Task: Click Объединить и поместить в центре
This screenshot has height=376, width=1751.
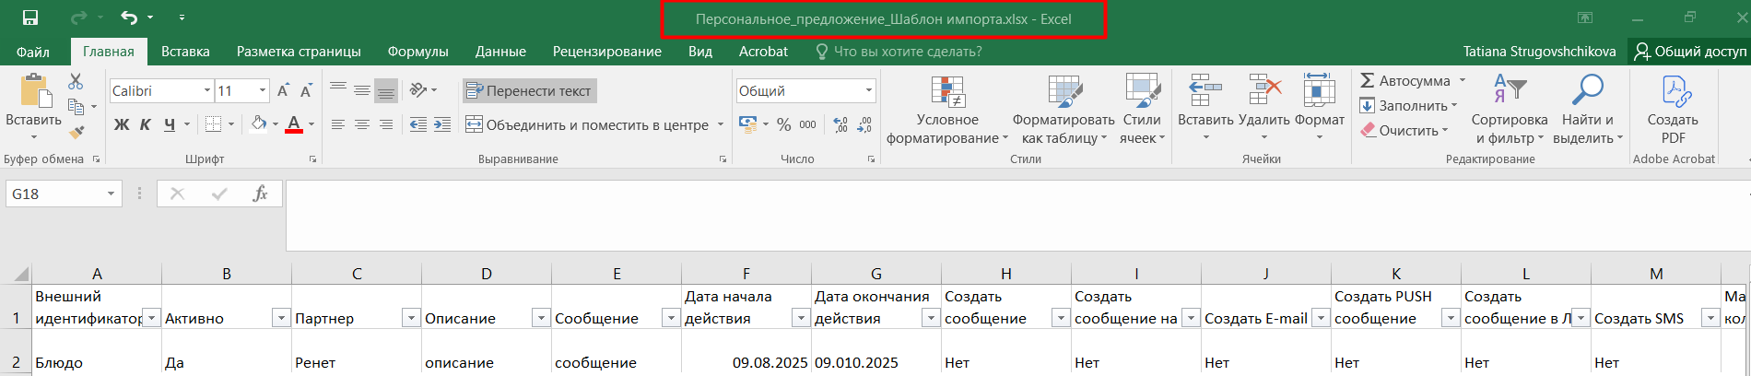Action: pos(587,124)
